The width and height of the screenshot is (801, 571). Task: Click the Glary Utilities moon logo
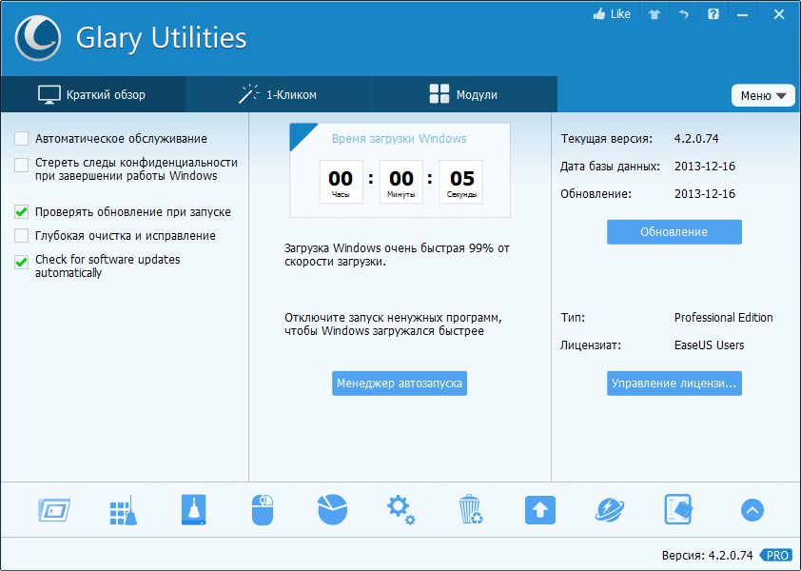coord(37,38)
